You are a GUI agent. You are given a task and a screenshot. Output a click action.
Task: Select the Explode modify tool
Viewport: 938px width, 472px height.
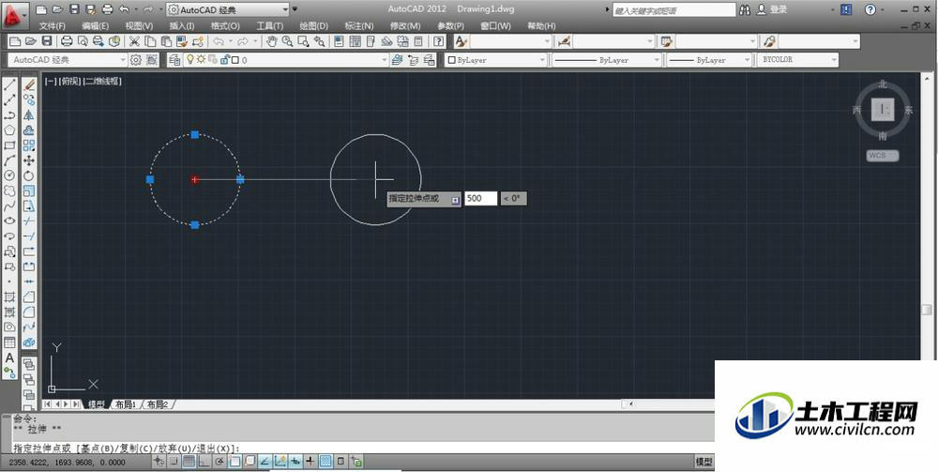point(29,343)
